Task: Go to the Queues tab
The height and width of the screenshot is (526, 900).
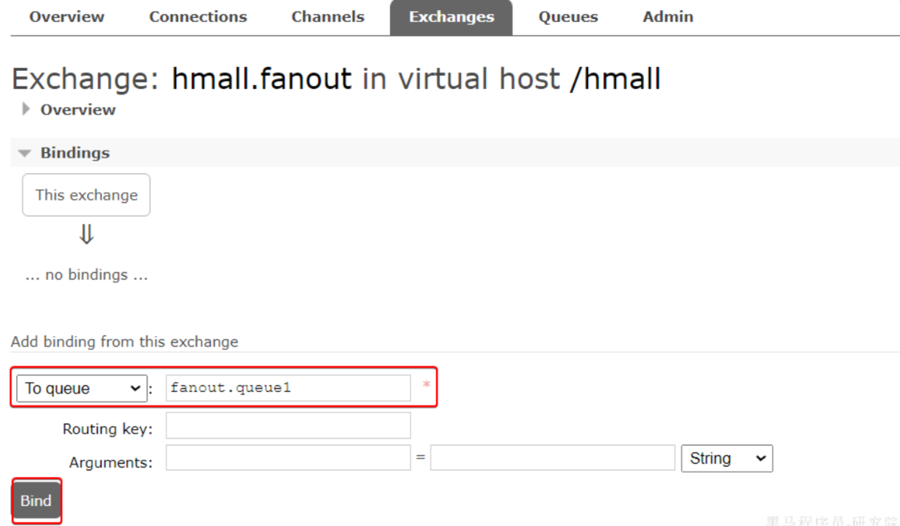Action: pyautogui.click(x=569, y=16)
